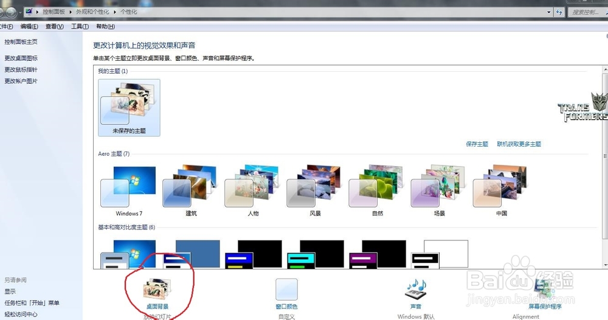Click the theme list scrollbar up arrow

(605, 69)
